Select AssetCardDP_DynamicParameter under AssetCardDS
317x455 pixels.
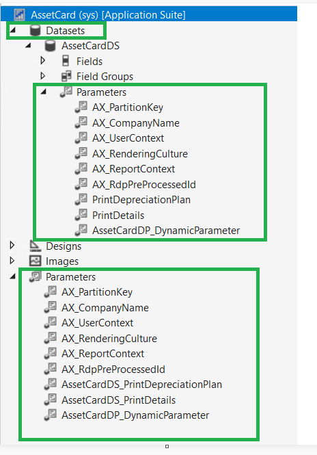166,231
